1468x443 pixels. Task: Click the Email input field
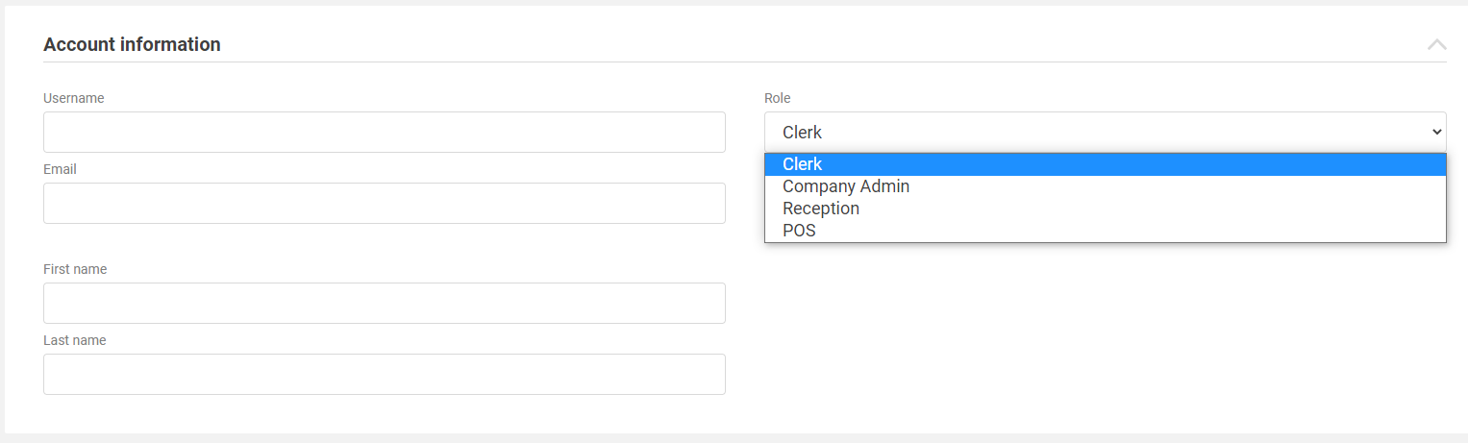click(384, 203)
